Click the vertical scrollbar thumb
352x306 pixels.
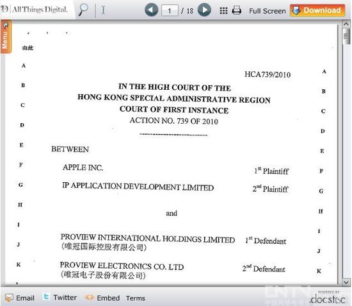(x=346, y=36)
